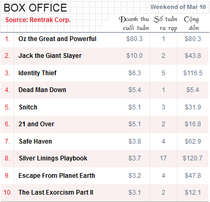Click the Dead Man Down title
The height and width of the screenshot is (202, 210).
42,90
